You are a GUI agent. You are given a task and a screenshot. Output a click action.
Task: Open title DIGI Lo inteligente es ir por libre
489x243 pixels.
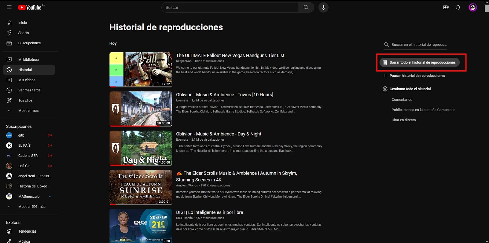(x=210, y=212)
